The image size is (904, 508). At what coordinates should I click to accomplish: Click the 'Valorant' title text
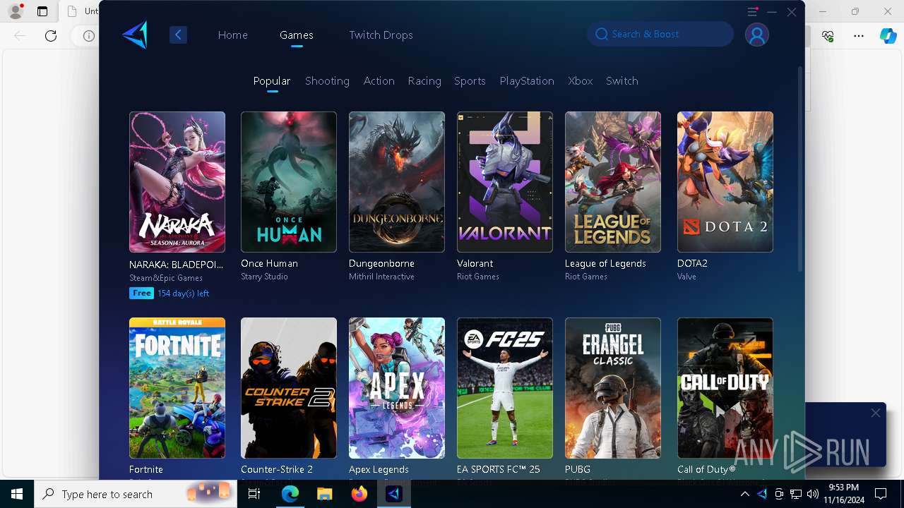click(475, 263)
